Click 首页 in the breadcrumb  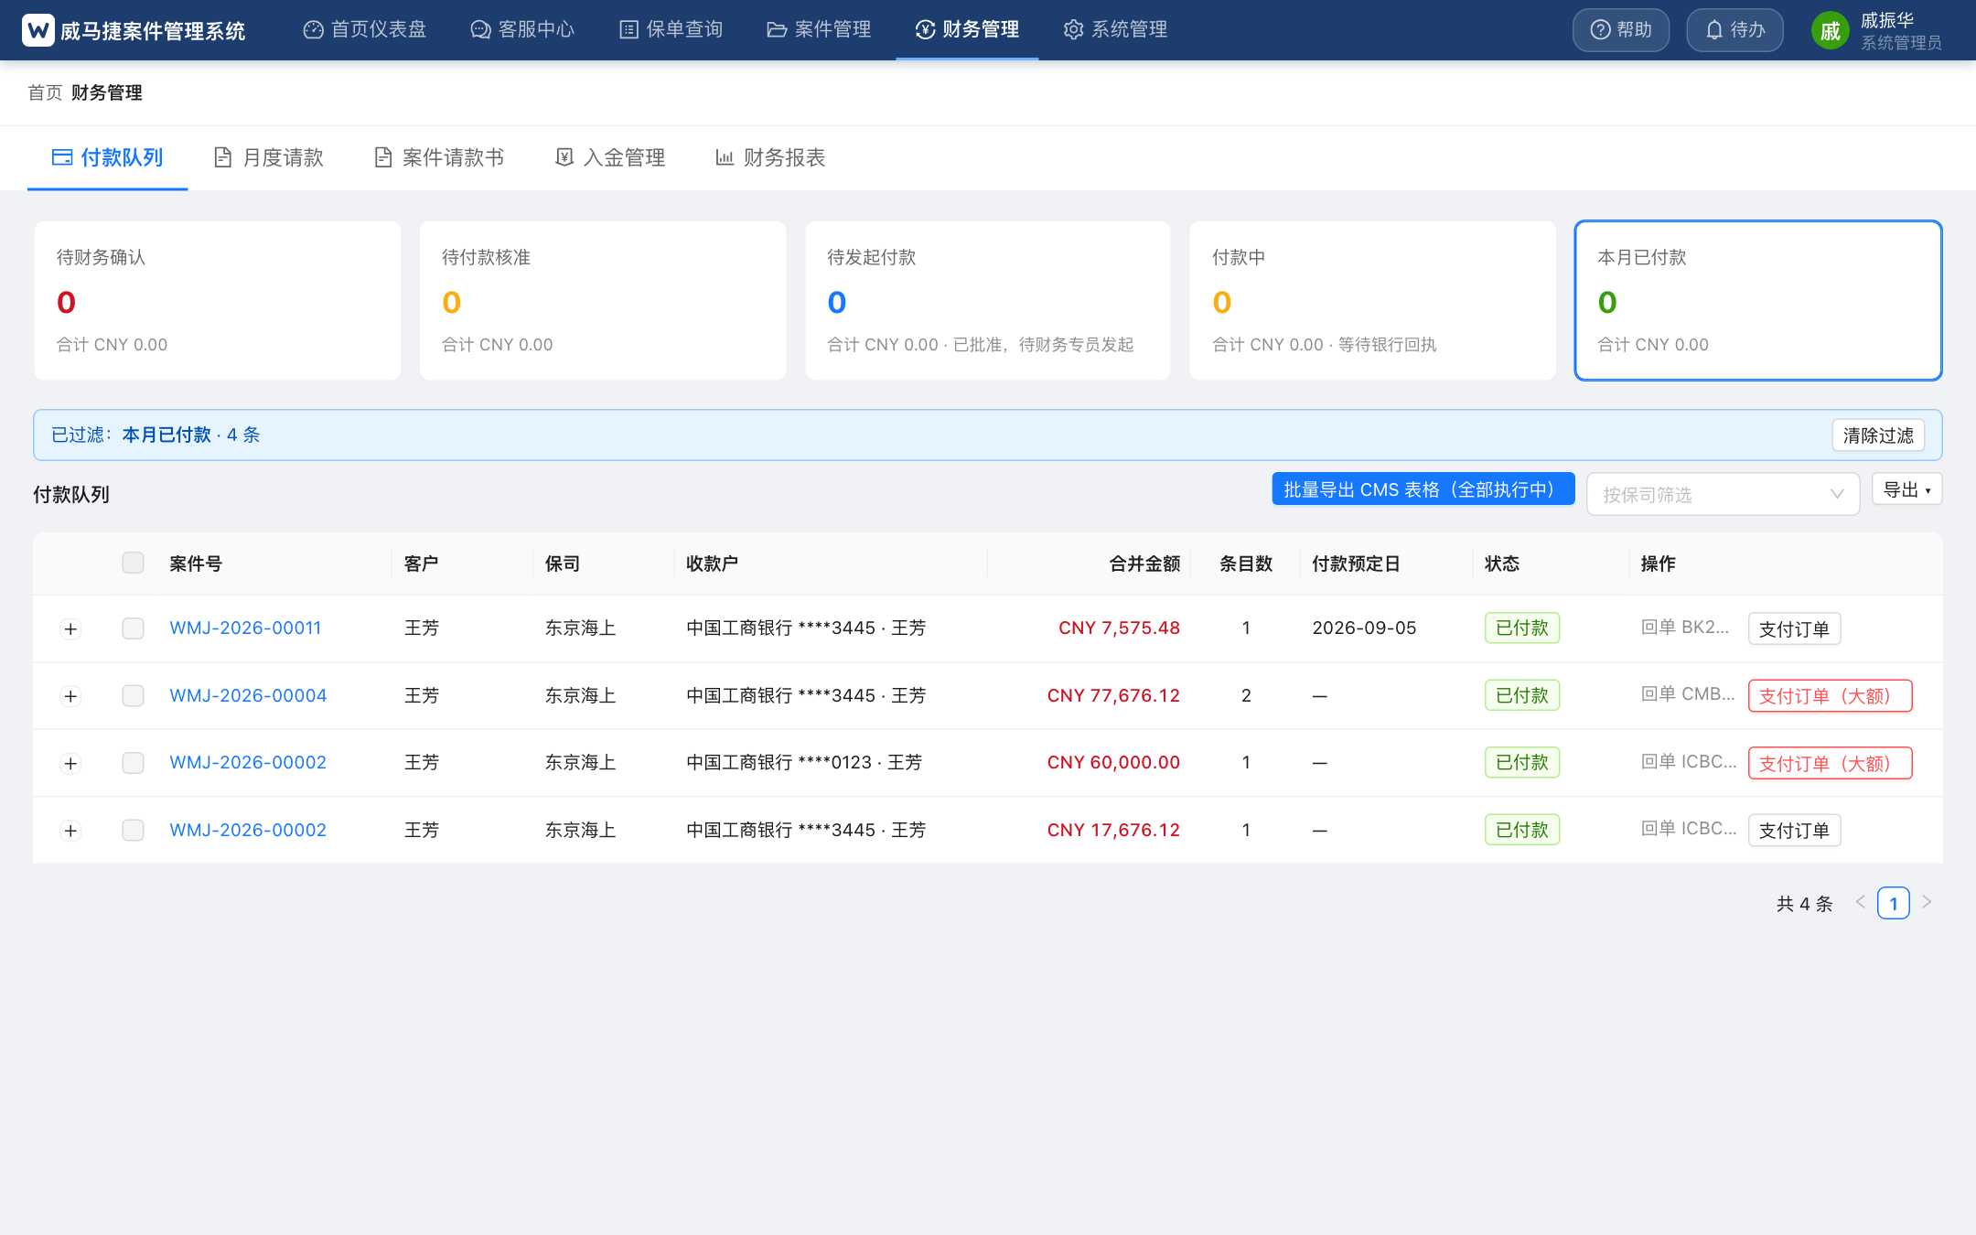click(45, 92)
